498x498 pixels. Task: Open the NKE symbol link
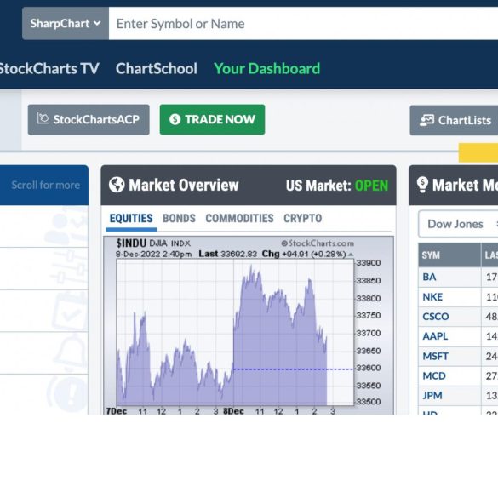432,297
